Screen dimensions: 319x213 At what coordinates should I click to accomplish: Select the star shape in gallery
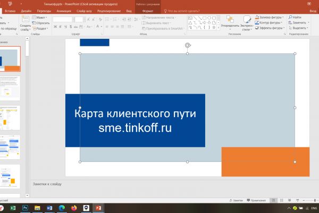pos(214,27)
